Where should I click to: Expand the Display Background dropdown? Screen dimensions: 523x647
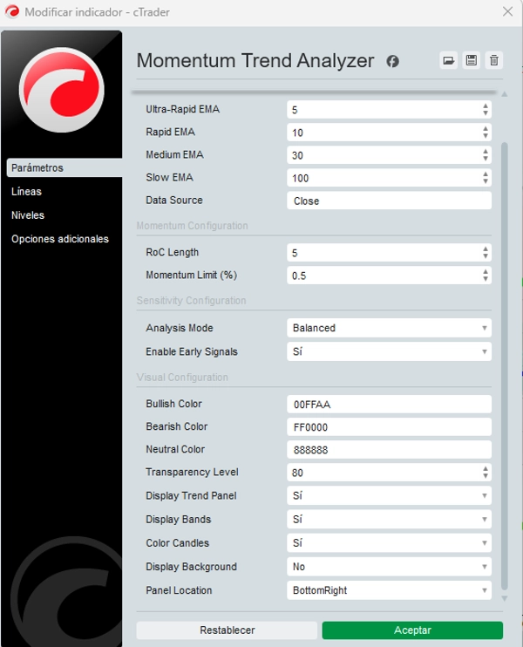(389, 567)
